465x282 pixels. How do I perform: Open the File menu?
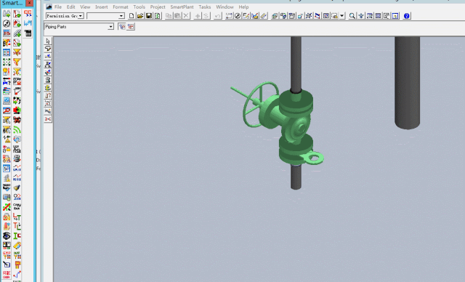[58, 7]
